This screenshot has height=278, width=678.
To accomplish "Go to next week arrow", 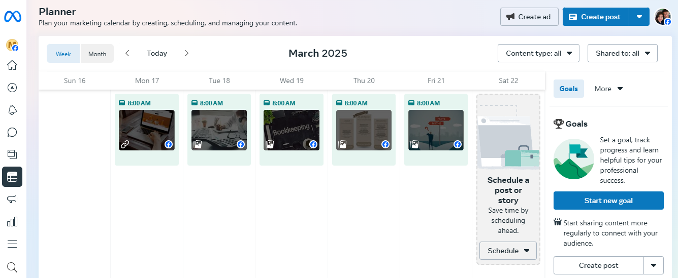I will [186, 53].
